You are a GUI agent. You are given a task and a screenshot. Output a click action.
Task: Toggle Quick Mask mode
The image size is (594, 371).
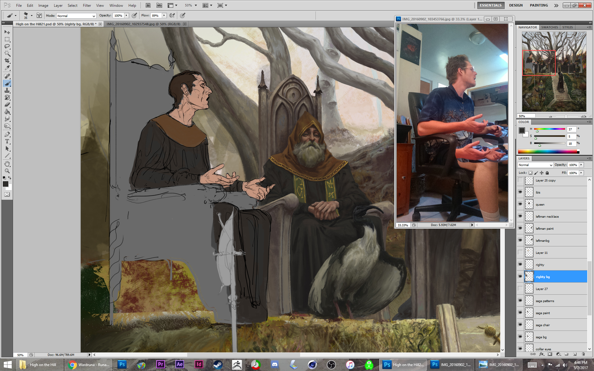pyautogui.click(x=7, y=194)
